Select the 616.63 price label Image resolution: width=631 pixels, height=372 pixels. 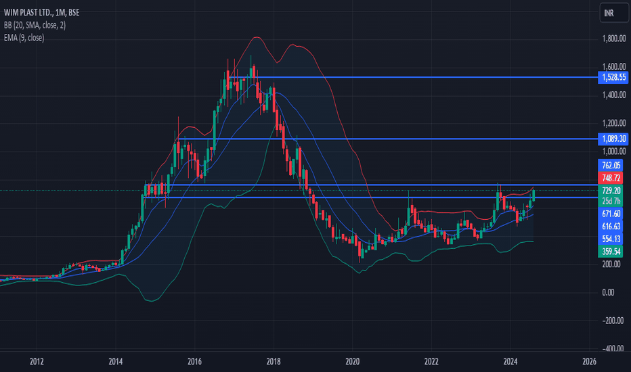611,226
